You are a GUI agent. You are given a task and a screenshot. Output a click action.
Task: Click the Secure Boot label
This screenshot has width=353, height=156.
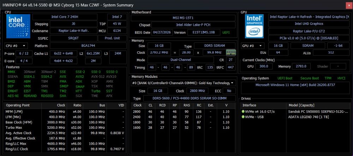click(310, 78)
